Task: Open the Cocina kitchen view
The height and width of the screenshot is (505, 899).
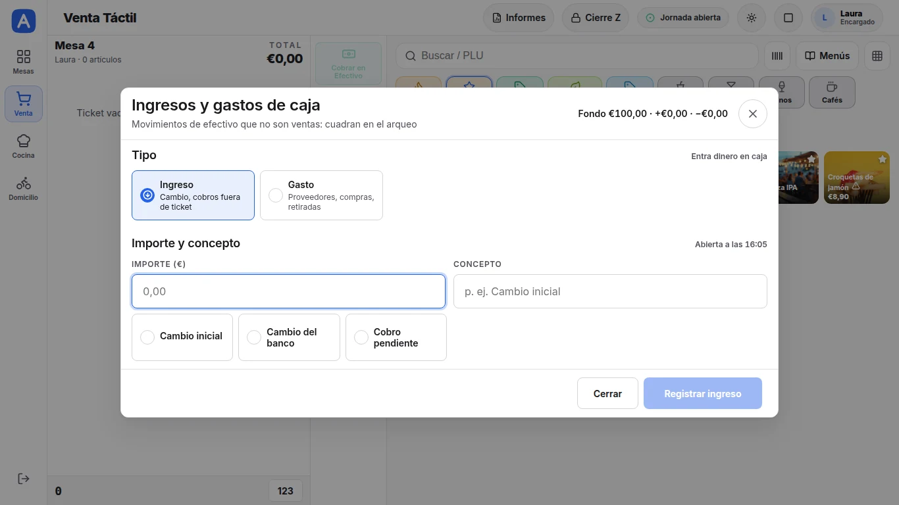Action: pyautogui.click(x=24, y=146)
